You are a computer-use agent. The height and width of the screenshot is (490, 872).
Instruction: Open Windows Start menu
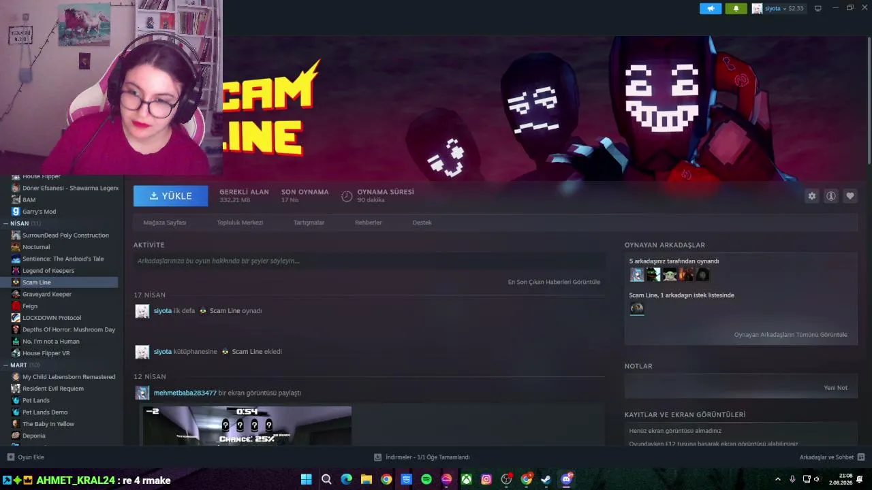pyautogui.click(x=307, y=479)
